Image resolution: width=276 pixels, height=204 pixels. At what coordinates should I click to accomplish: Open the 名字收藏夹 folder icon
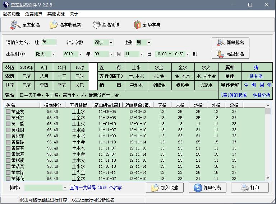click(x=54, y=25)
